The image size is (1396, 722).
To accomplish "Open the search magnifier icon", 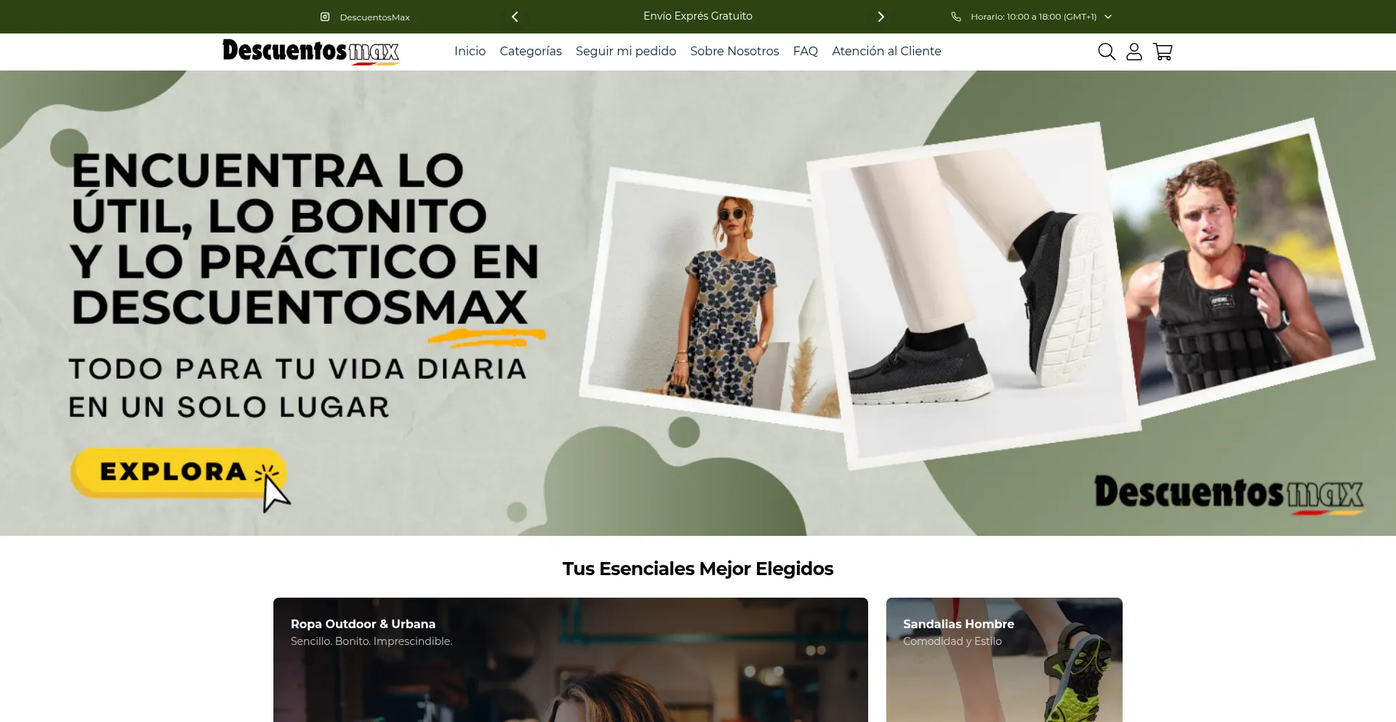I will click(x=1106, y=52).
